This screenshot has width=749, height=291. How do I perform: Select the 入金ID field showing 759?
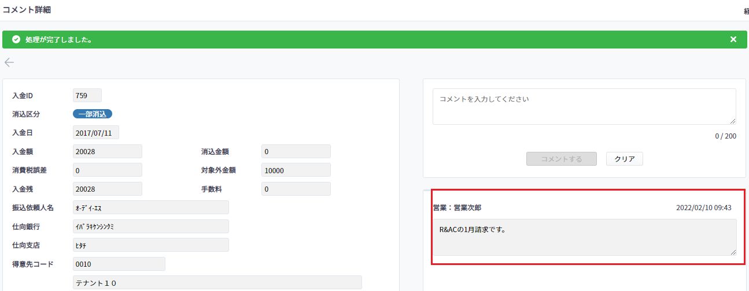(87, 95)
